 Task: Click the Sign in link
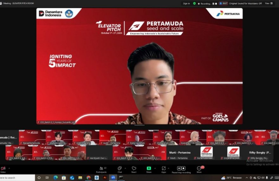[x=186, y=3]
